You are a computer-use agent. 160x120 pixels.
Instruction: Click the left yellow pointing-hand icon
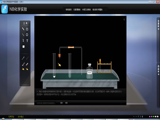(23, 69)
